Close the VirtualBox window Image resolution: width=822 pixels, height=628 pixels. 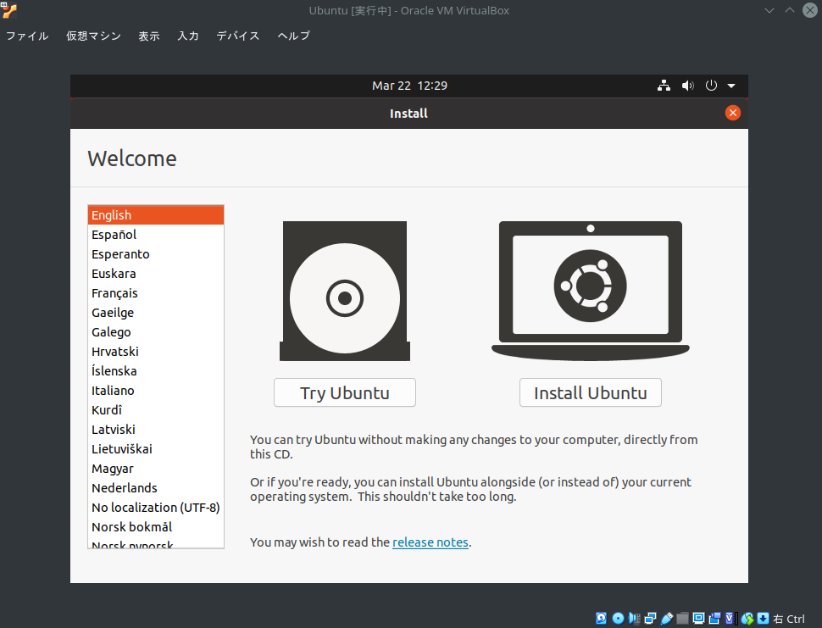[810, 10]
